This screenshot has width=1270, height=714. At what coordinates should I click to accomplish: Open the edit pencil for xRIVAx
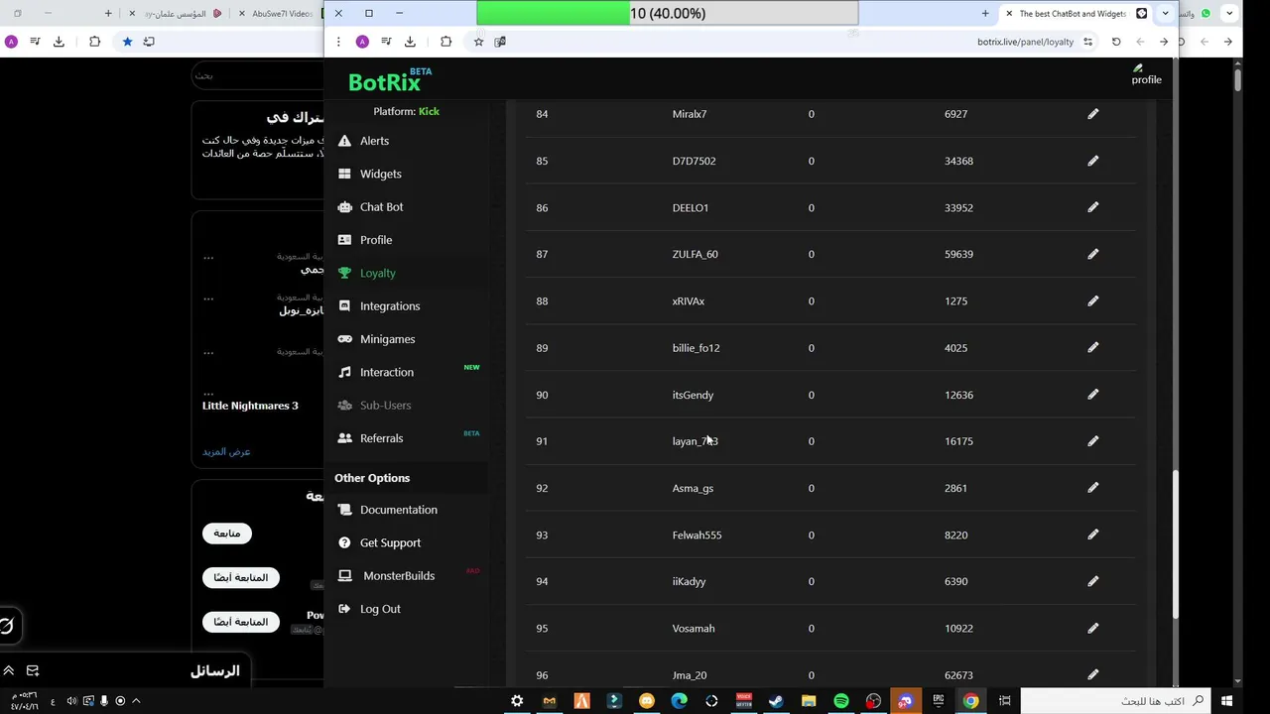(1092, 300)
